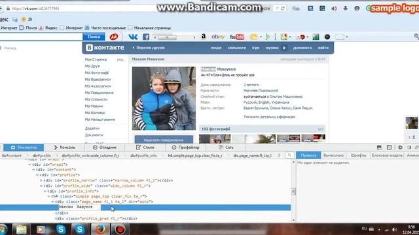Screen dimensions: 419x235
Task: Click the ВКонтакте logo
Action: pyautogui.click(x=105, y=48)
